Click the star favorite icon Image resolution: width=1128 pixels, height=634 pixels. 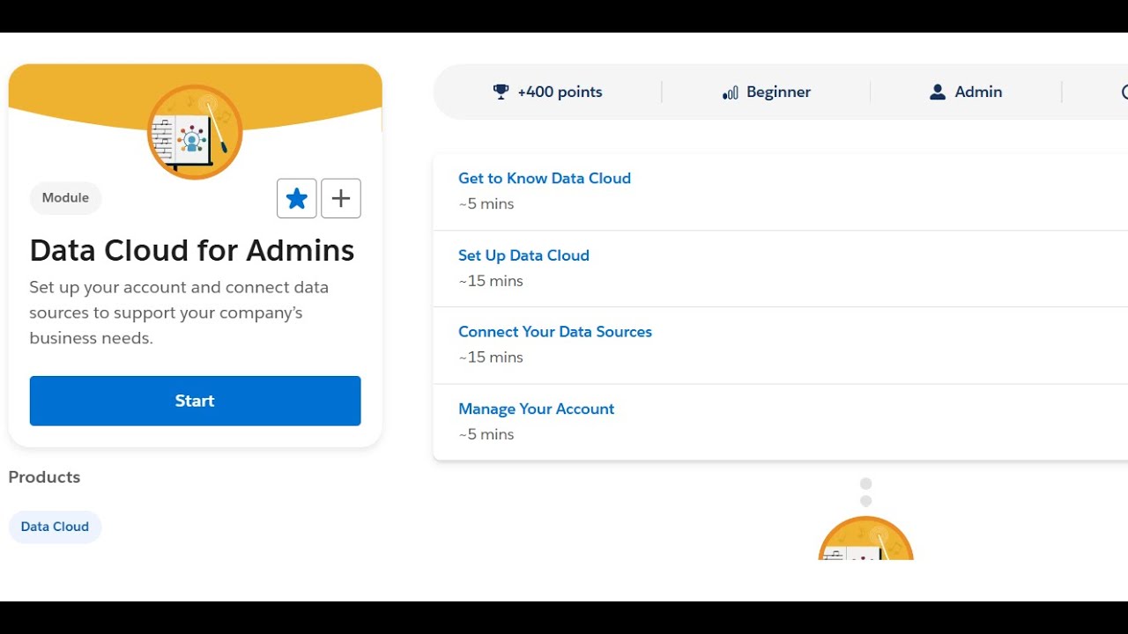tap(296, 198)
